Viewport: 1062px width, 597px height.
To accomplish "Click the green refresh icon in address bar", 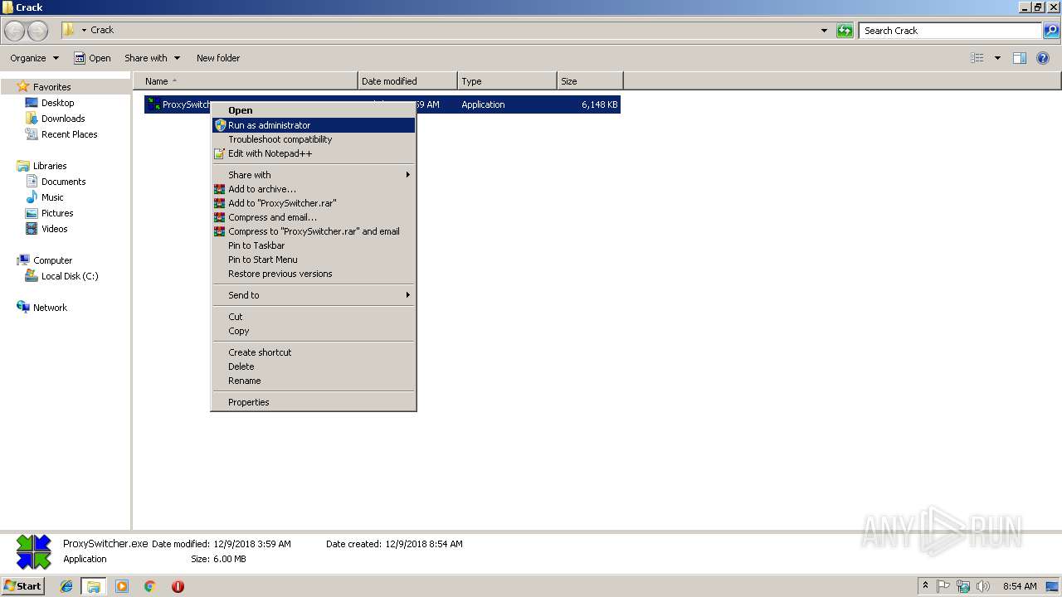I will coord(845,31).
